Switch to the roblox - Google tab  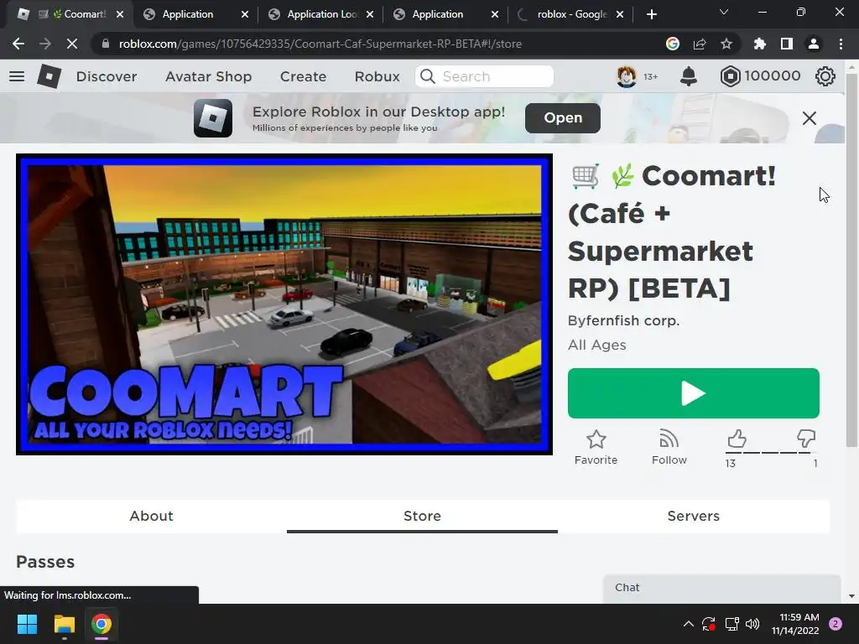tap(570, 14)
